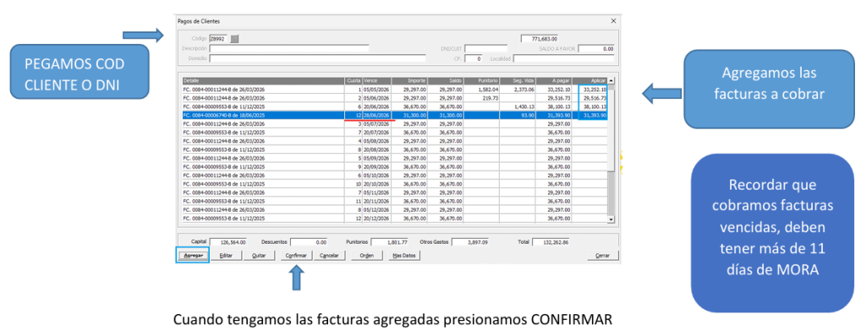The width and height of the screenshot is (866, 331).
Task: Click the Quitar button
Action: (x=259, y=256)
